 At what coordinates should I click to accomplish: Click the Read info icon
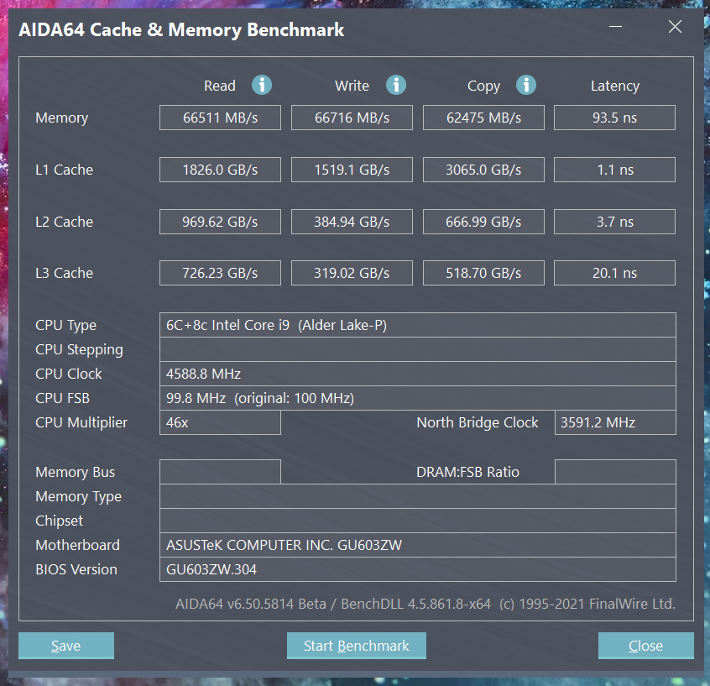262,85
